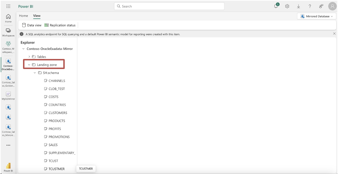Click the Power BI title text

(25, 6)
